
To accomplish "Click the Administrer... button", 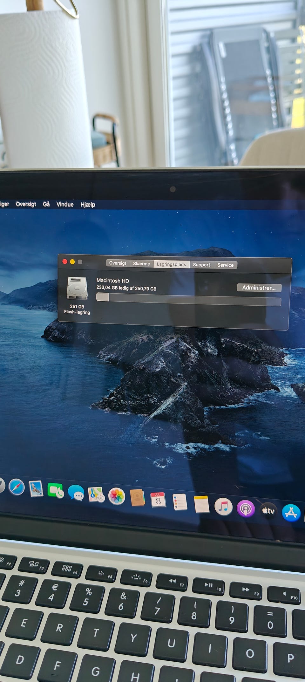I will point(259,288).
